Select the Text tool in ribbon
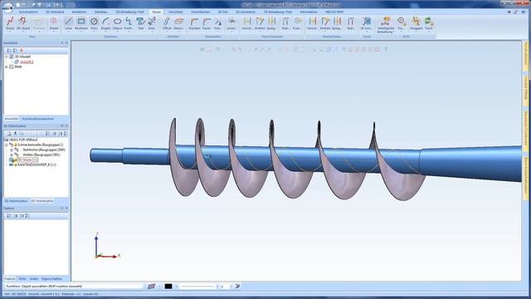This screenshot has width=531, height=299. pos(140,23)
